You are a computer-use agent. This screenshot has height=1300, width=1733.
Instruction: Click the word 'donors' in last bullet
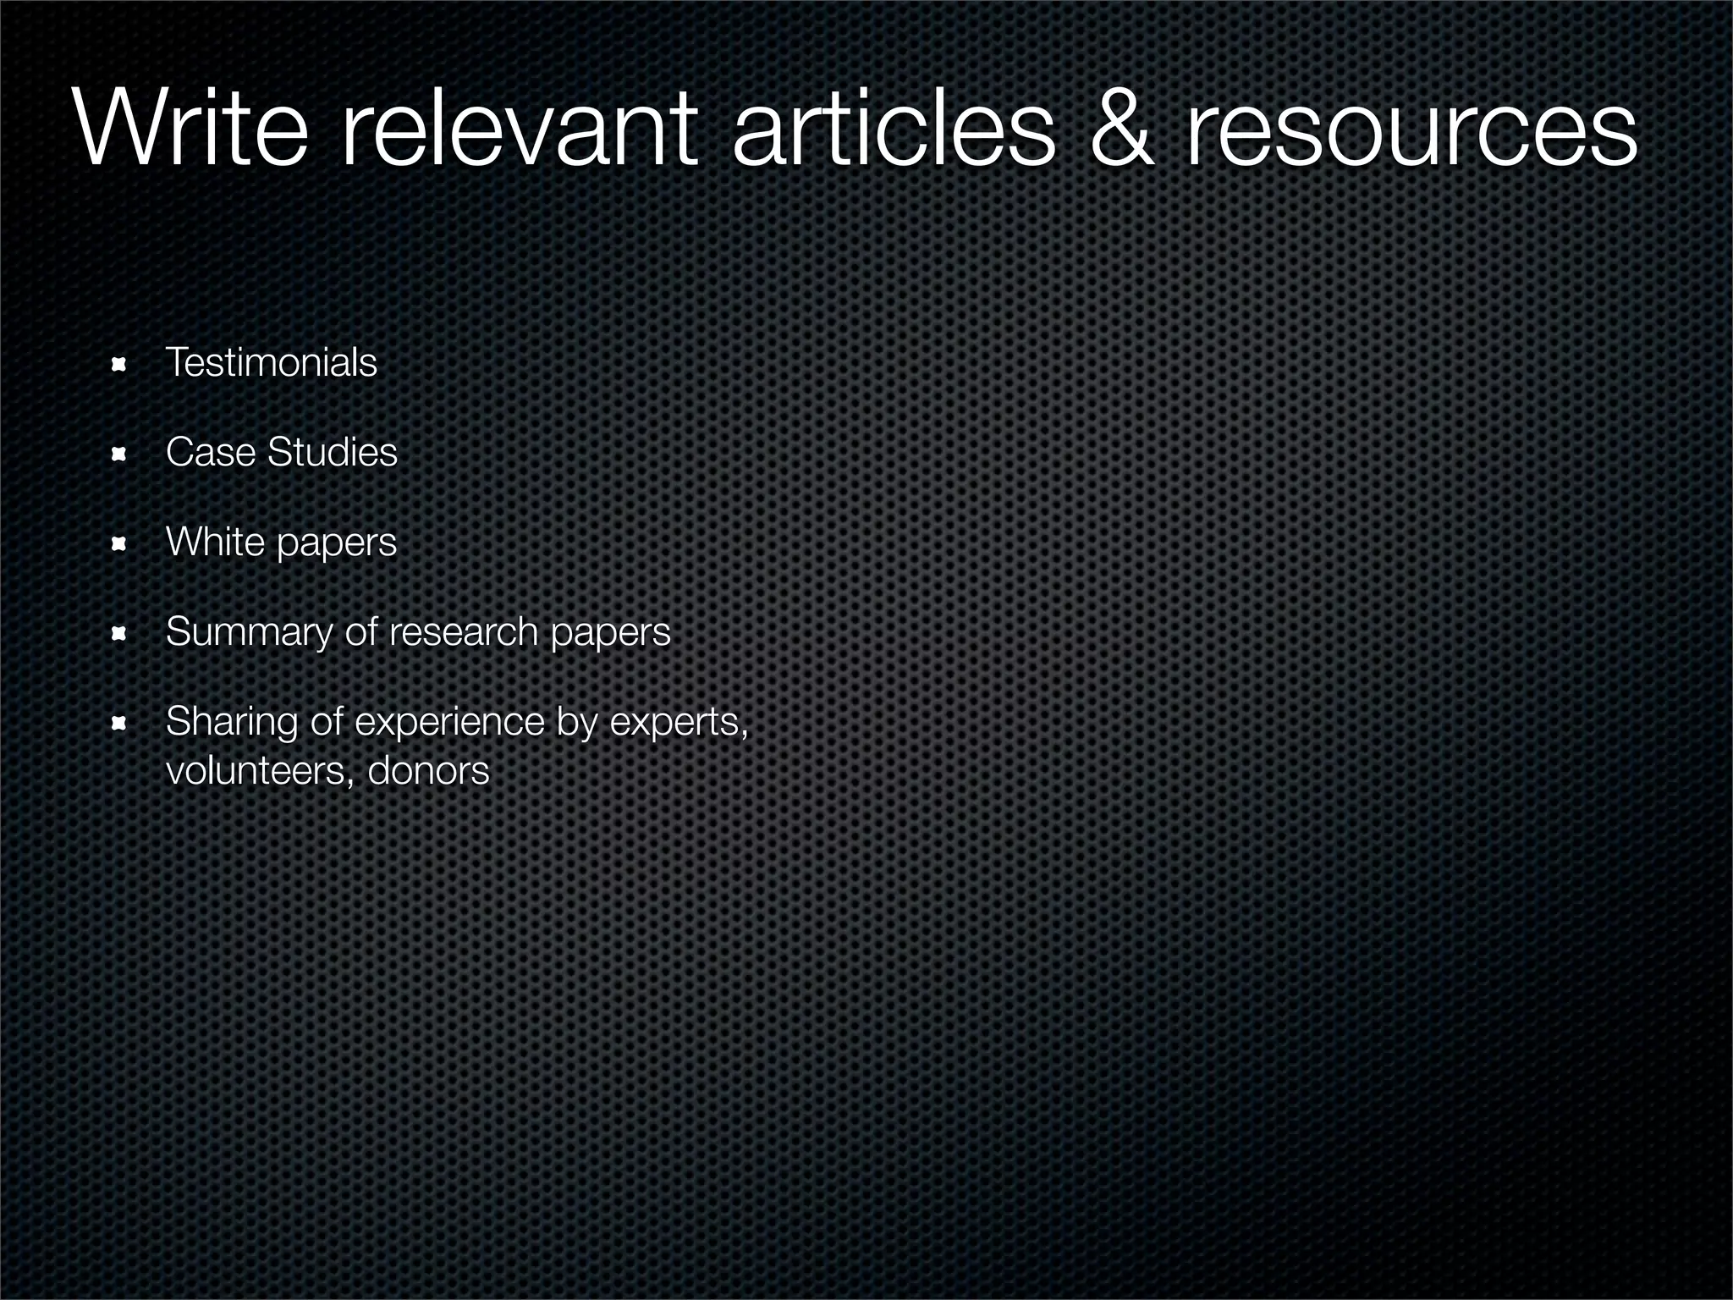click(x=428, y=771)
